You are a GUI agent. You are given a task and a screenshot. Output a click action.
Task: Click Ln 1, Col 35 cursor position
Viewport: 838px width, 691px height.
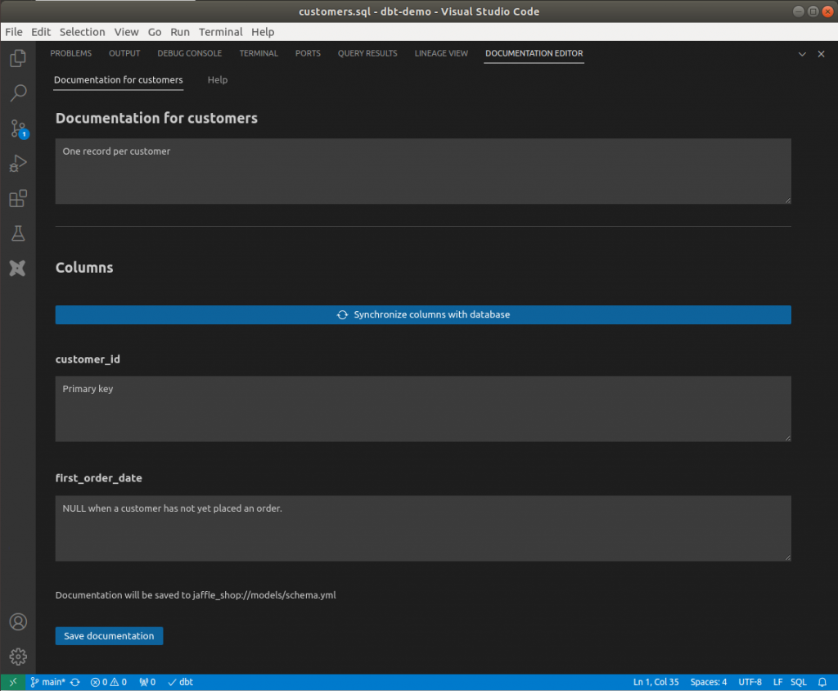pos(656,682)
